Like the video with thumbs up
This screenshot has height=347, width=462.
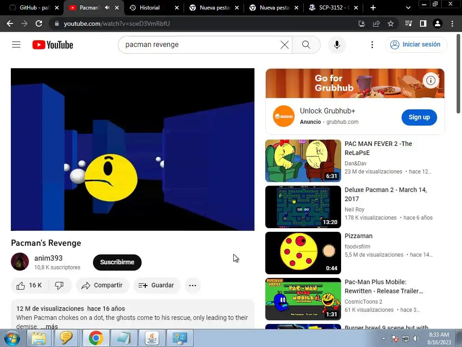(x=29, y=286)
